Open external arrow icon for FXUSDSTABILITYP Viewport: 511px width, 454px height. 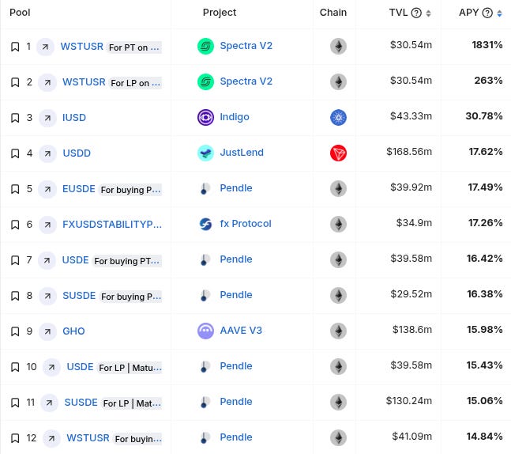pos(47,225)
